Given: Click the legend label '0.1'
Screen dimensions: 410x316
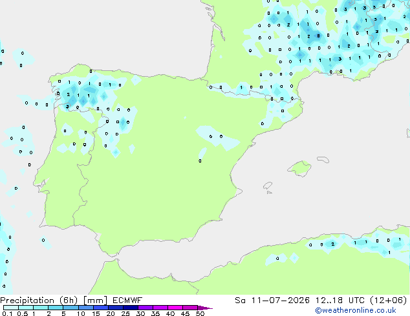Looking at the screenshot, I should 7,313.
